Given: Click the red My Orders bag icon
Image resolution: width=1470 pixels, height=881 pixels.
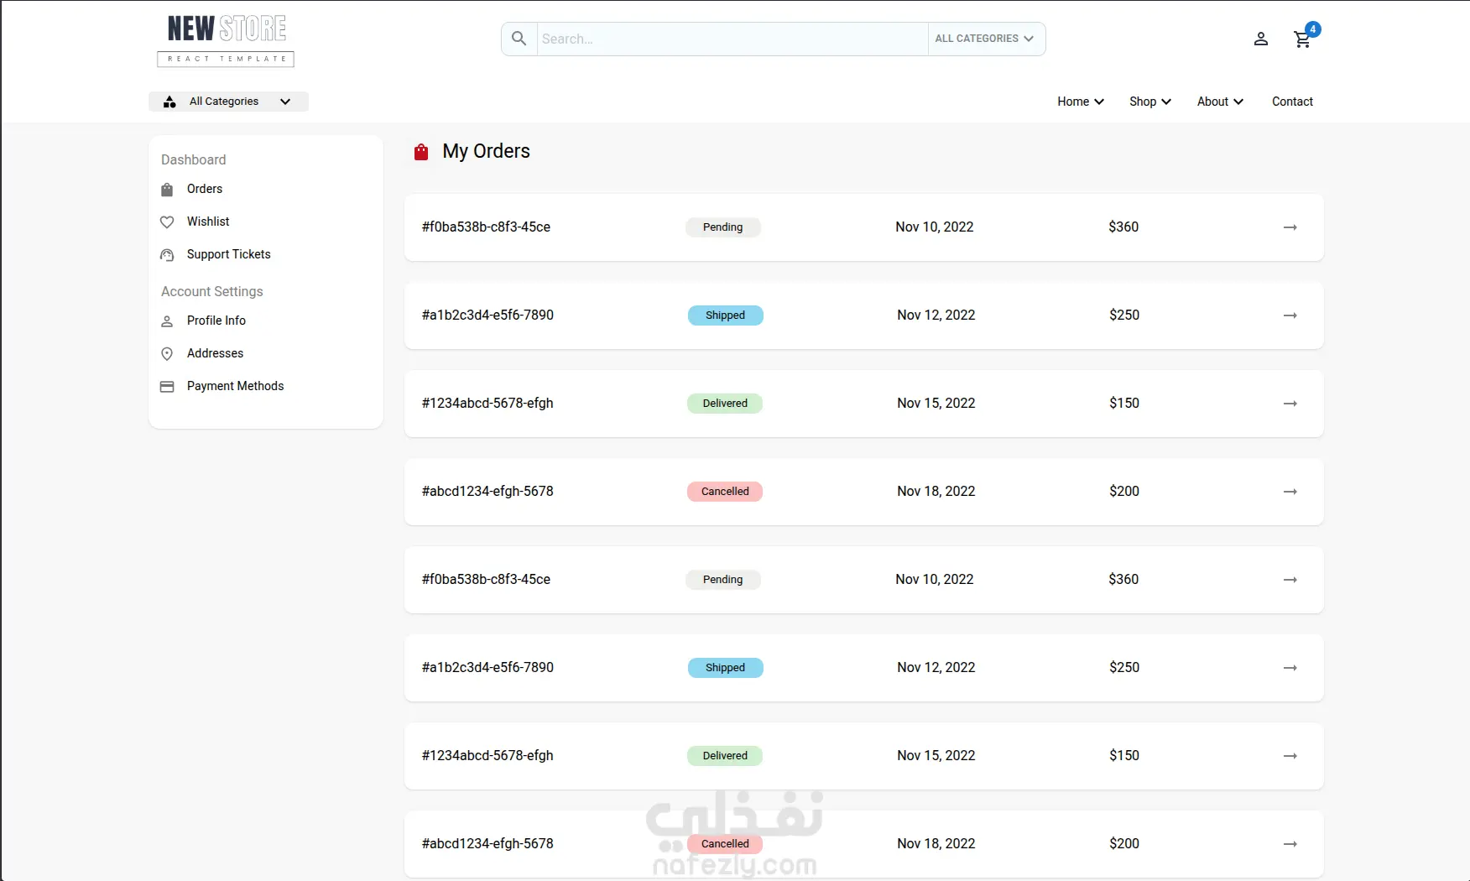Looking at the screenshot, I should tap(421, 152).
